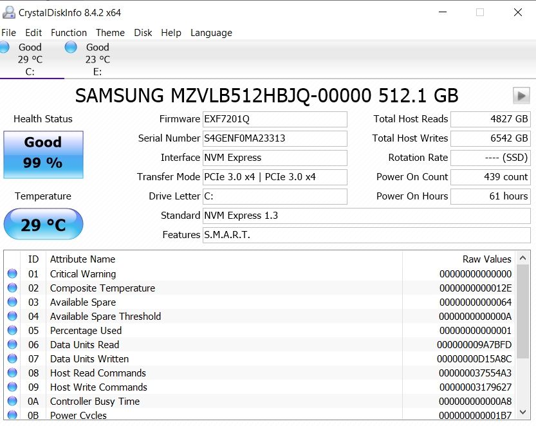Screen dimensions: 536x426
Task: Click the Raw Values column header
Action: (x=486, y=259)
